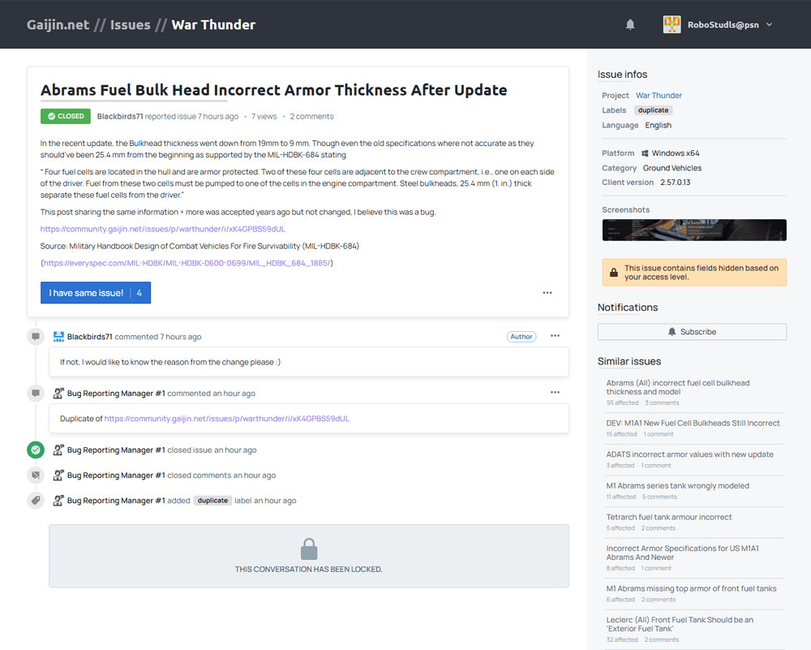Click the duplicate label in Issue infos
This screenshot has width=811, height=650.
(653, 110)
